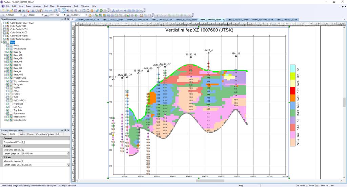Click the Open file folder icon
Screen dimensions: 347x187
click(12, 10)
